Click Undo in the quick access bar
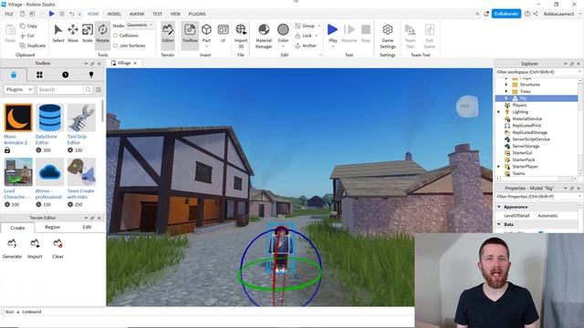The height and width of the screenshot is (328, 584). [71, 14]
